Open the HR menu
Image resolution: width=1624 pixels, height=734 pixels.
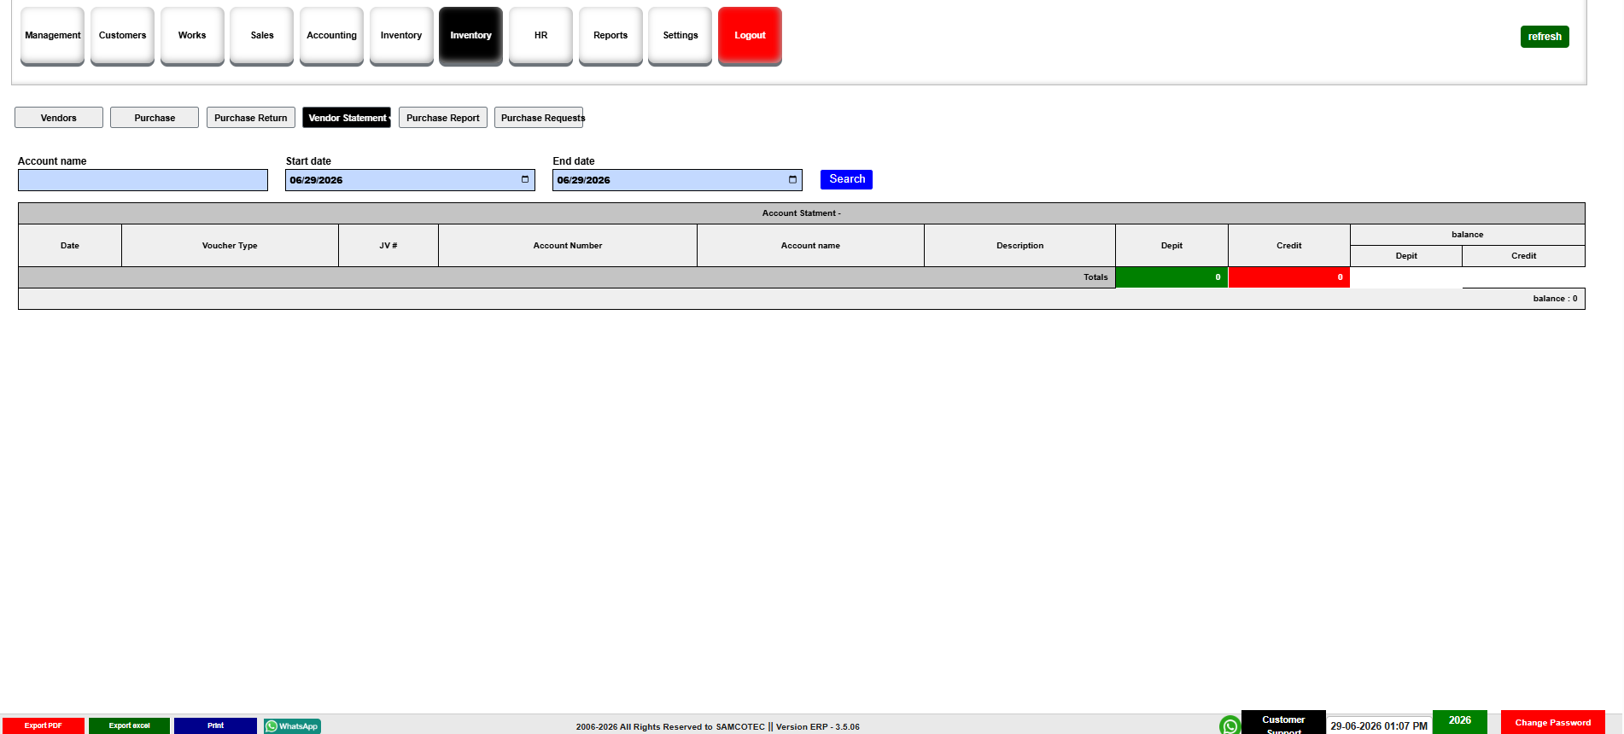coord(540,35)
